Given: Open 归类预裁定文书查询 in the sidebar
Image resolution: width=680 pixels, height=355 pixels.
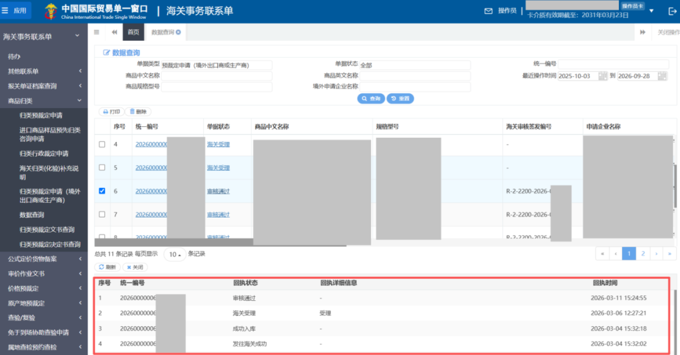Looking at the screenshot, I should pyautogui.click(x=47, y=229).
